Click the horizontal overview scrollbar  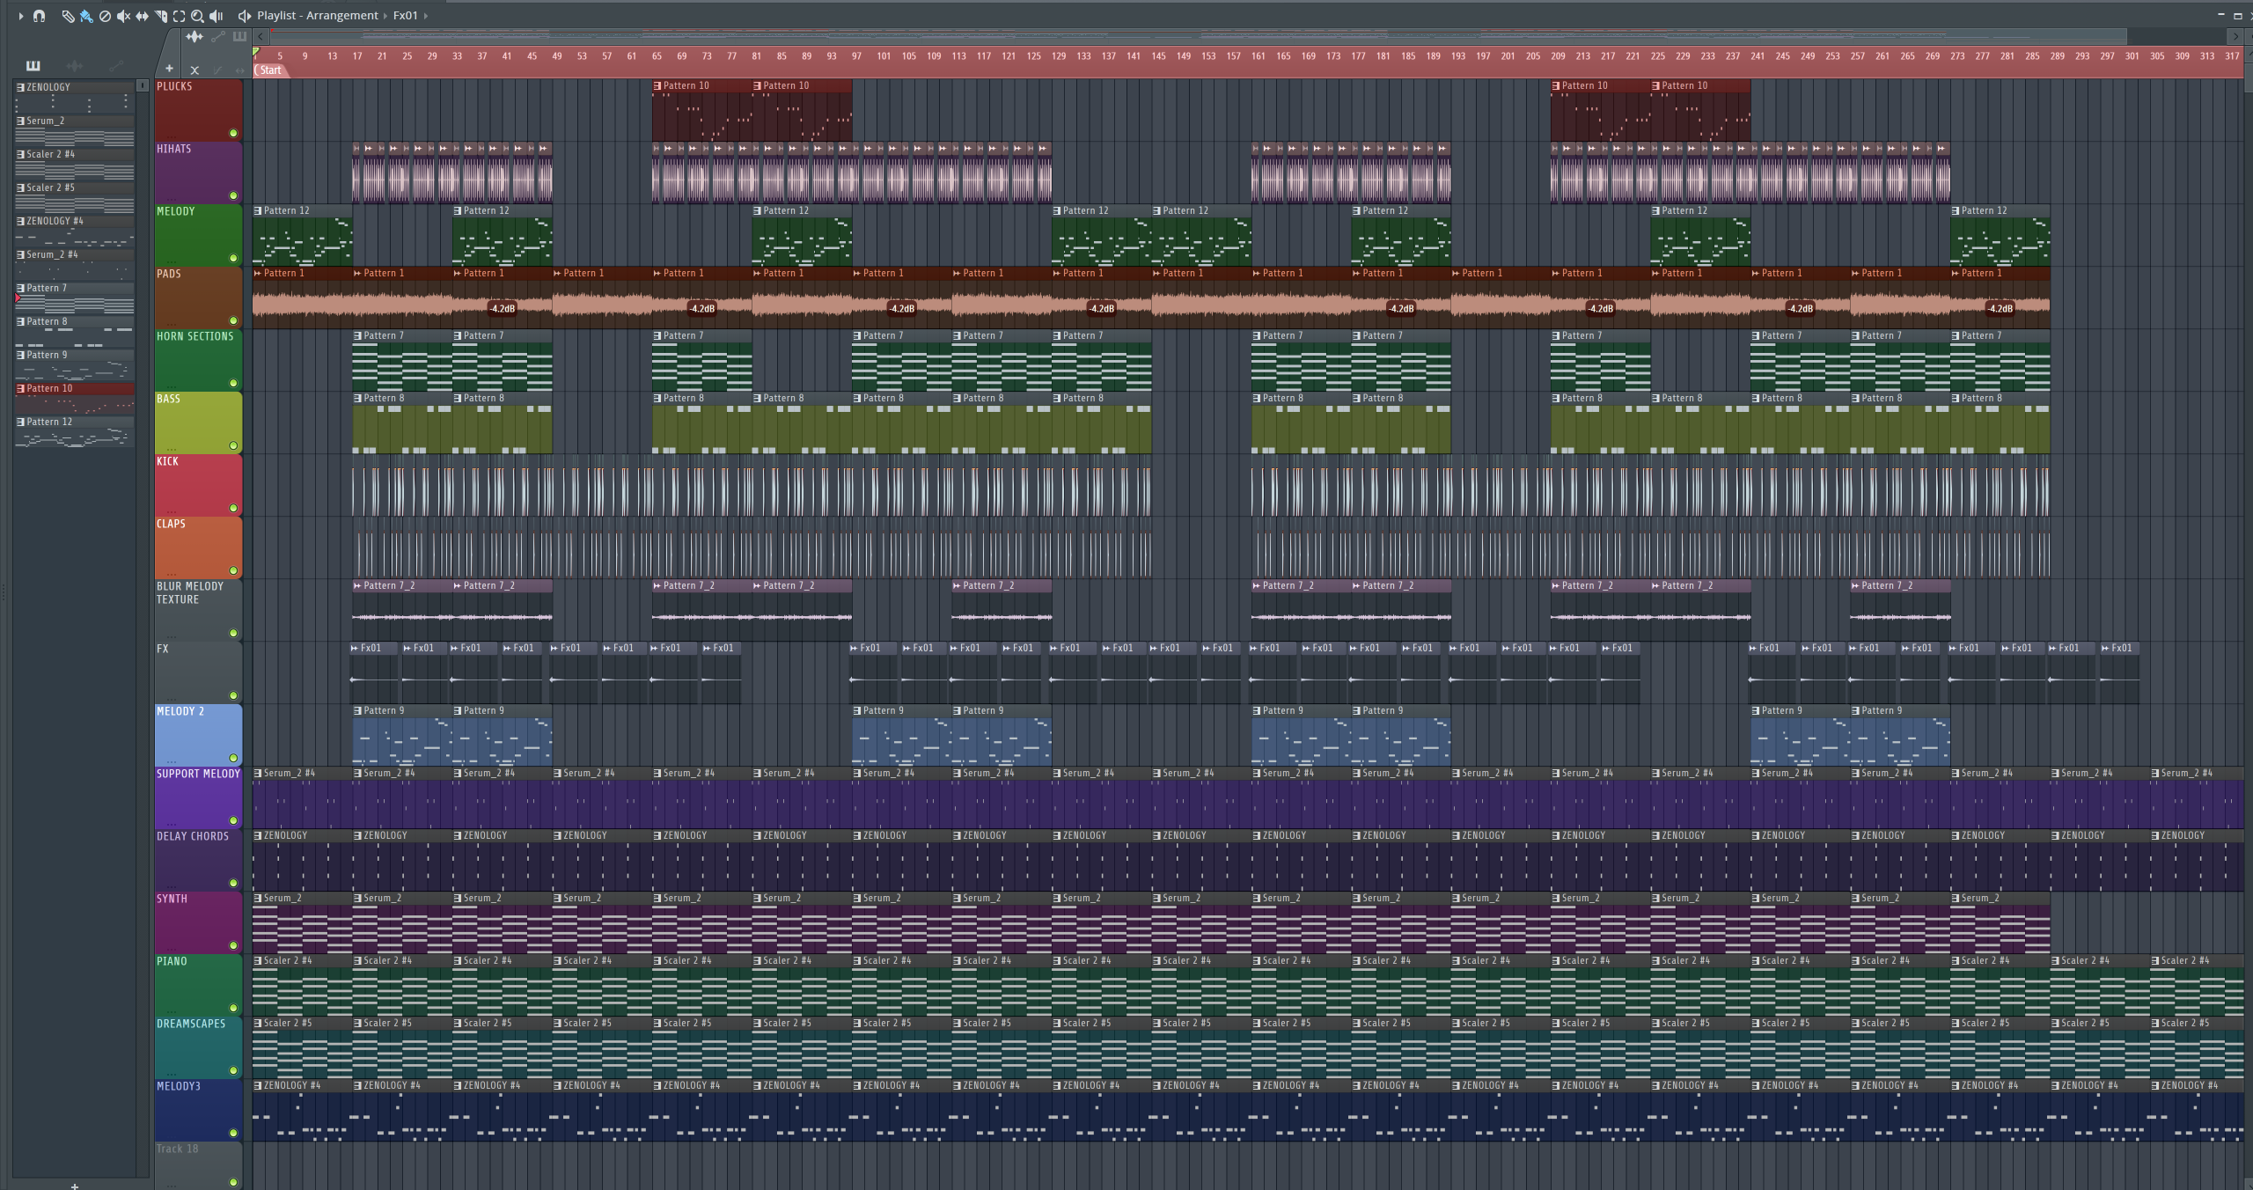pyautogui.click(x=1199, y=36)
